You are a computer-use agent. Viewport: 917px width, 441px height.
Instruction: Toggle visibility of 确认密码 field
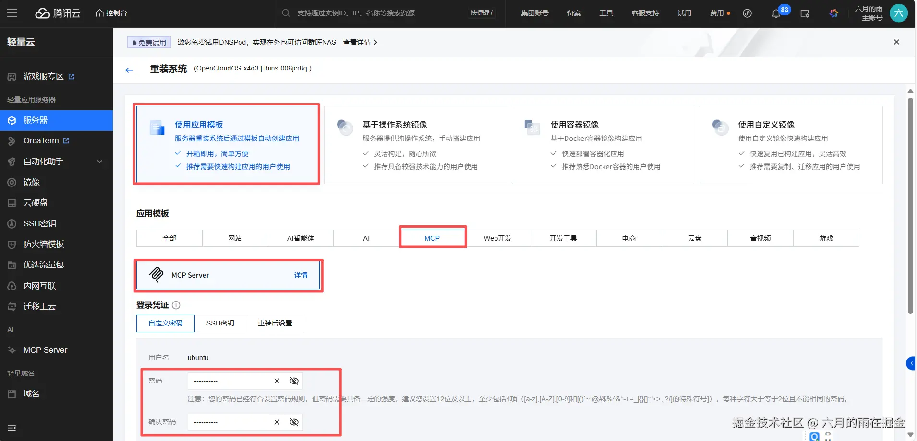point(294,422)
